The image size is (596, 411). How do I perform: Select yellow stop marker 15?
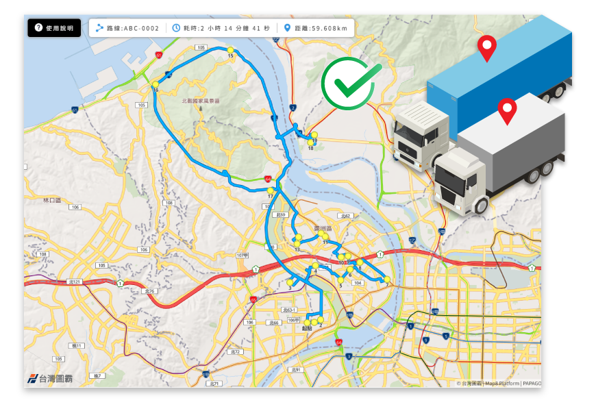tap(230, 50)
